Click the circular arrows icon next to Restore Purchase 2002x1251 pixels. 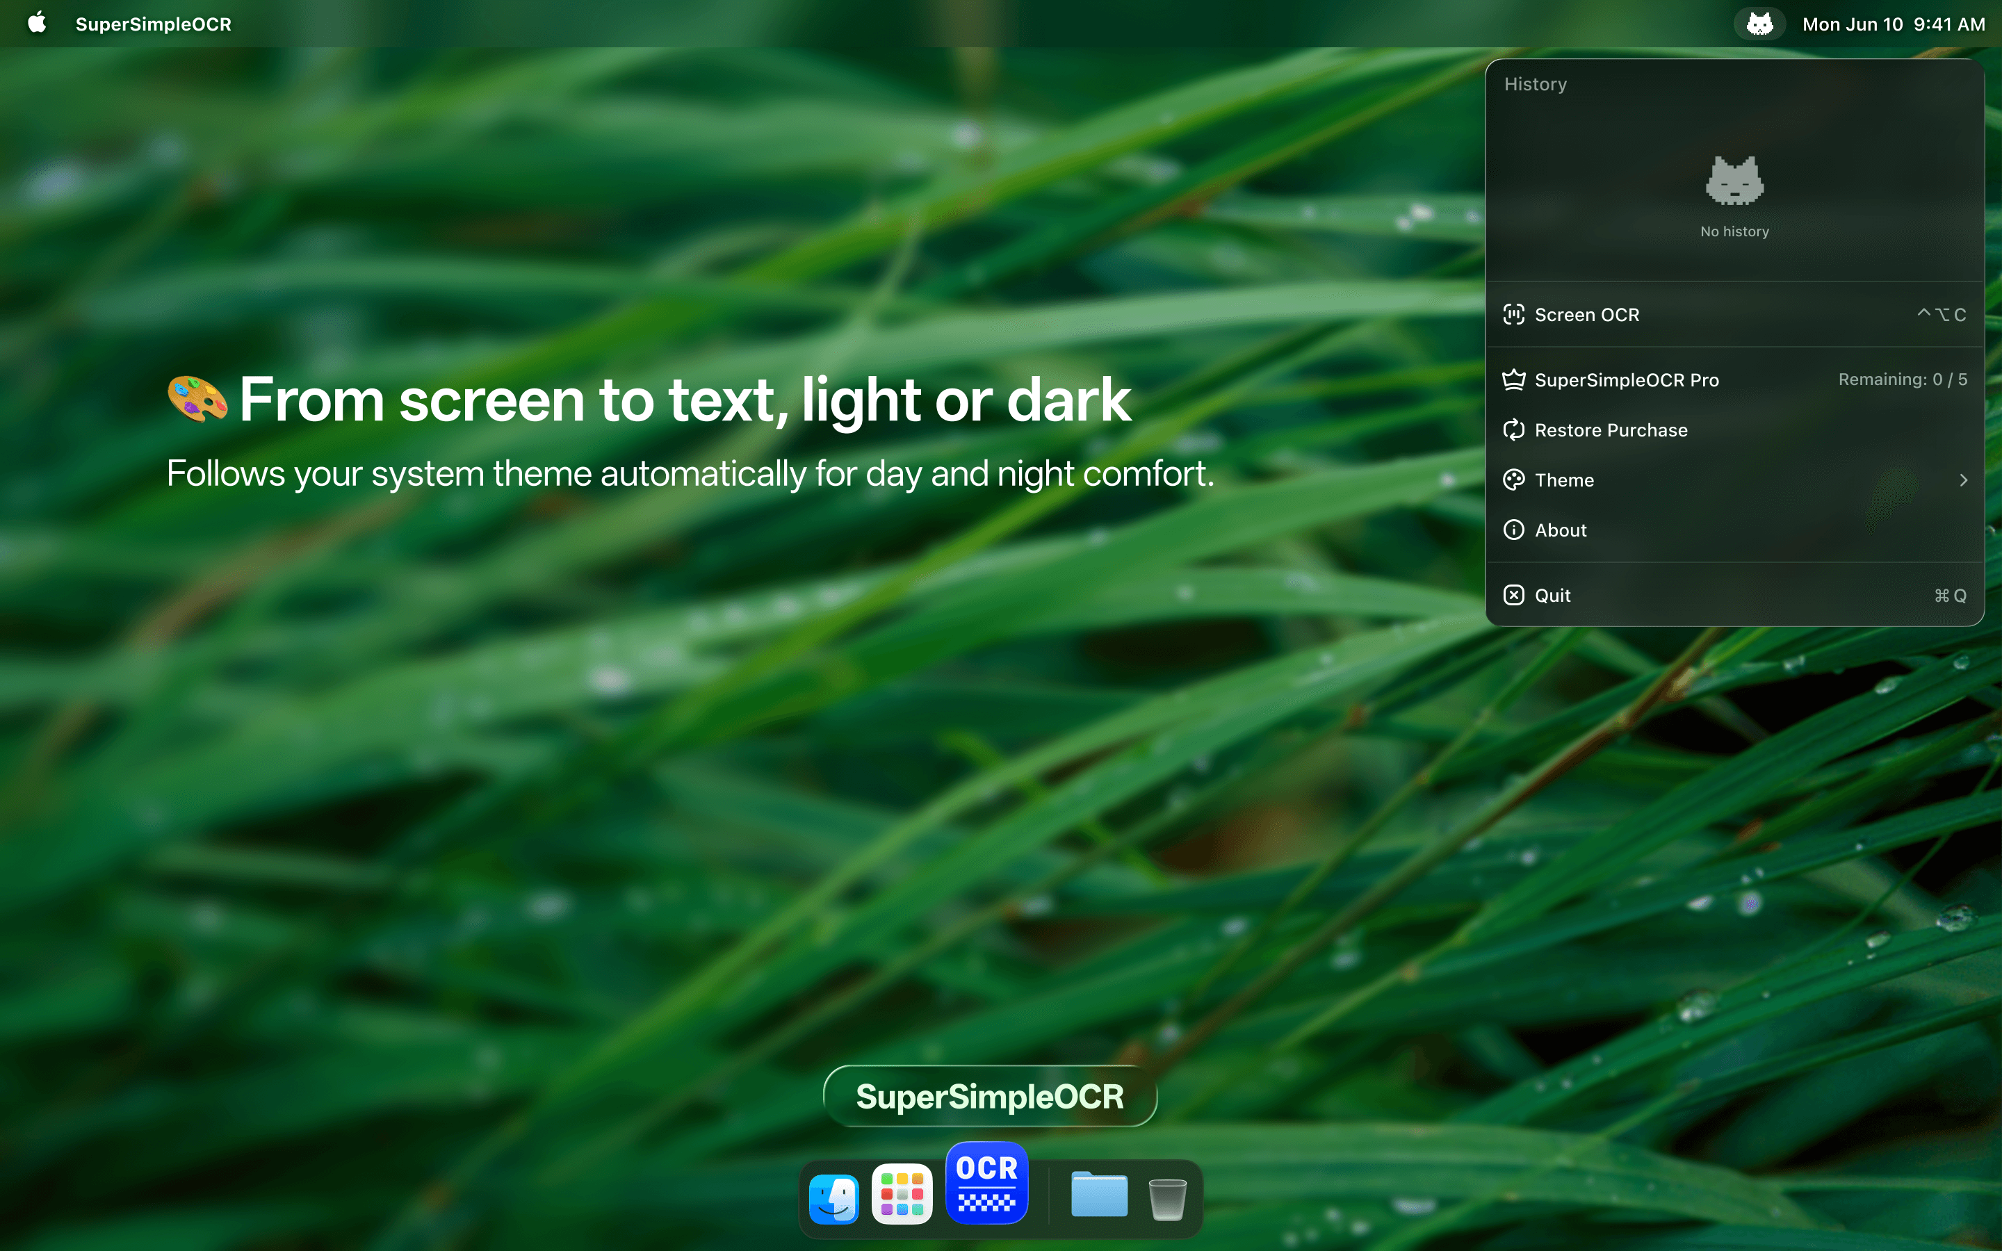1515,430
